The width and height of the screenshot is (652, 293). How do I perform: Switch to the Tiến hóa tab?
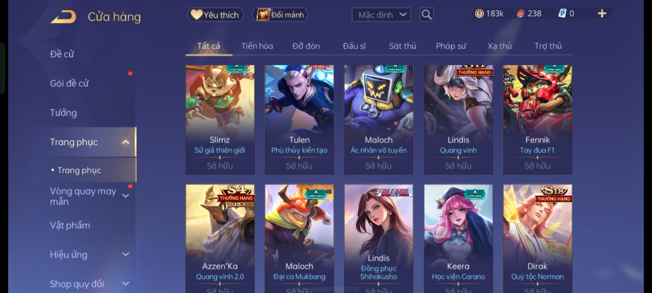point(257,46)
